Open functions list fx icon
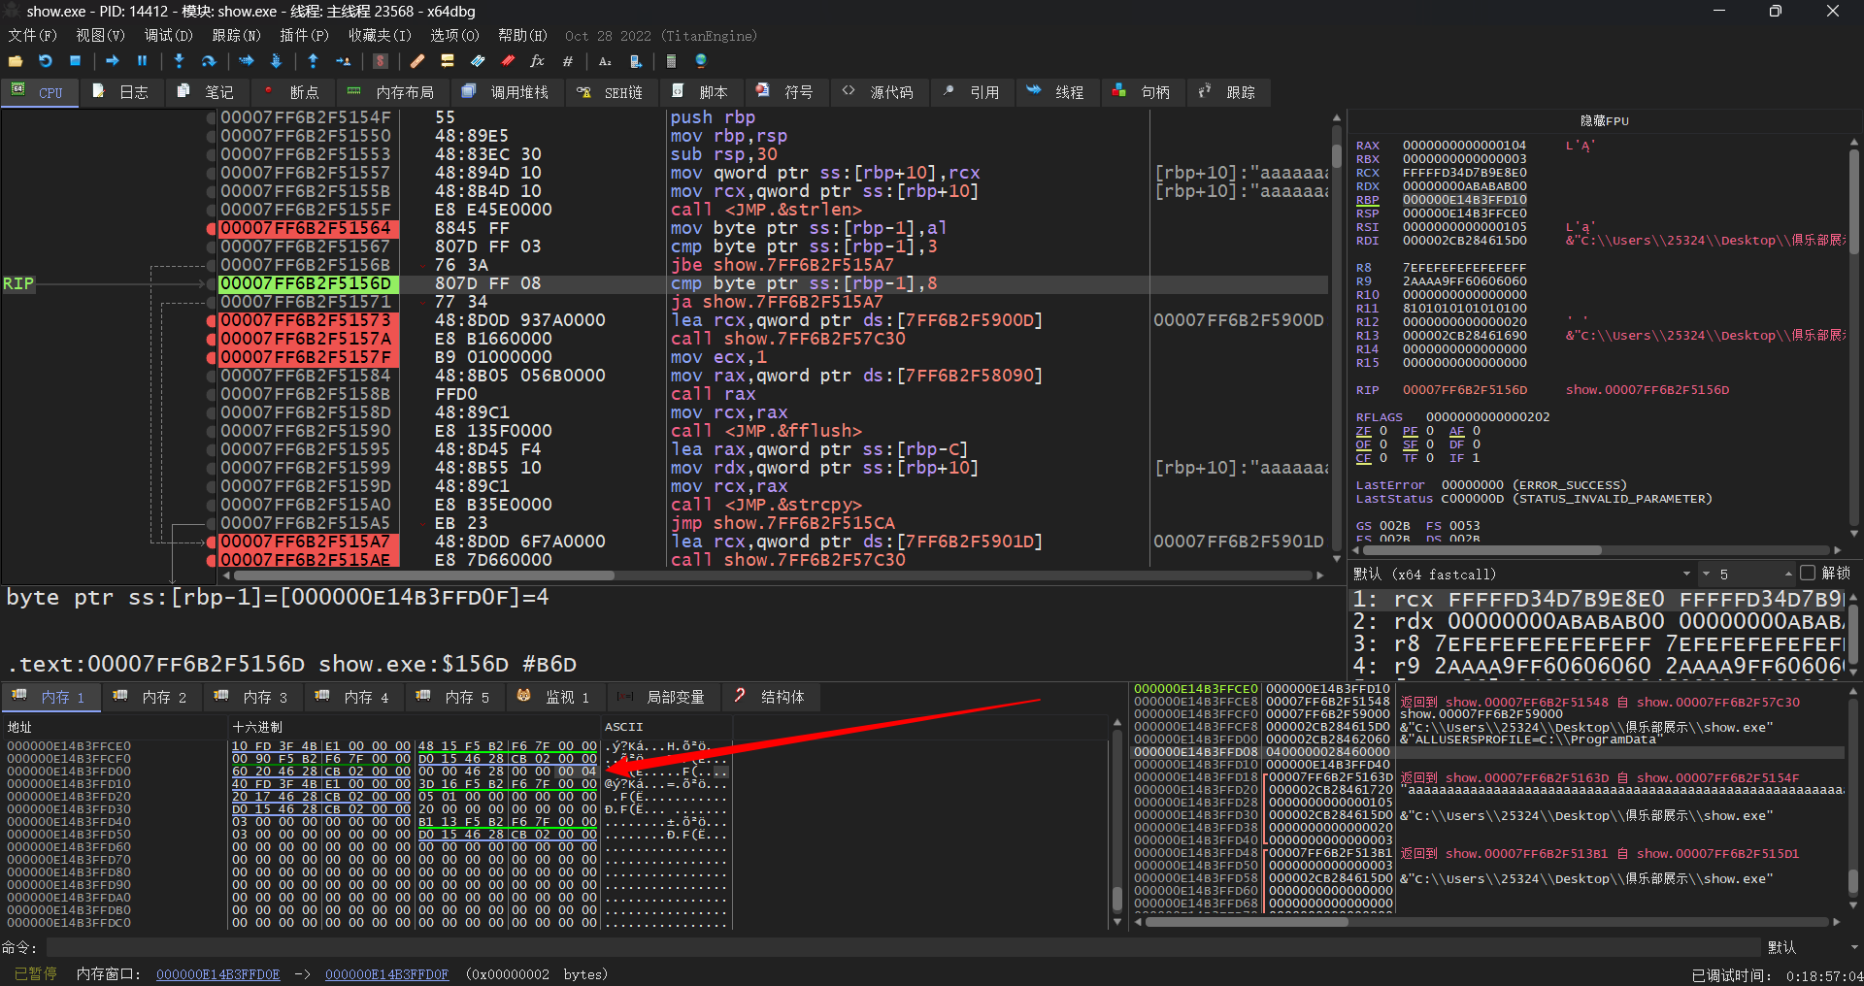Screen dimensions: 1864x986 pyautogui.click(x=537, y=61)
